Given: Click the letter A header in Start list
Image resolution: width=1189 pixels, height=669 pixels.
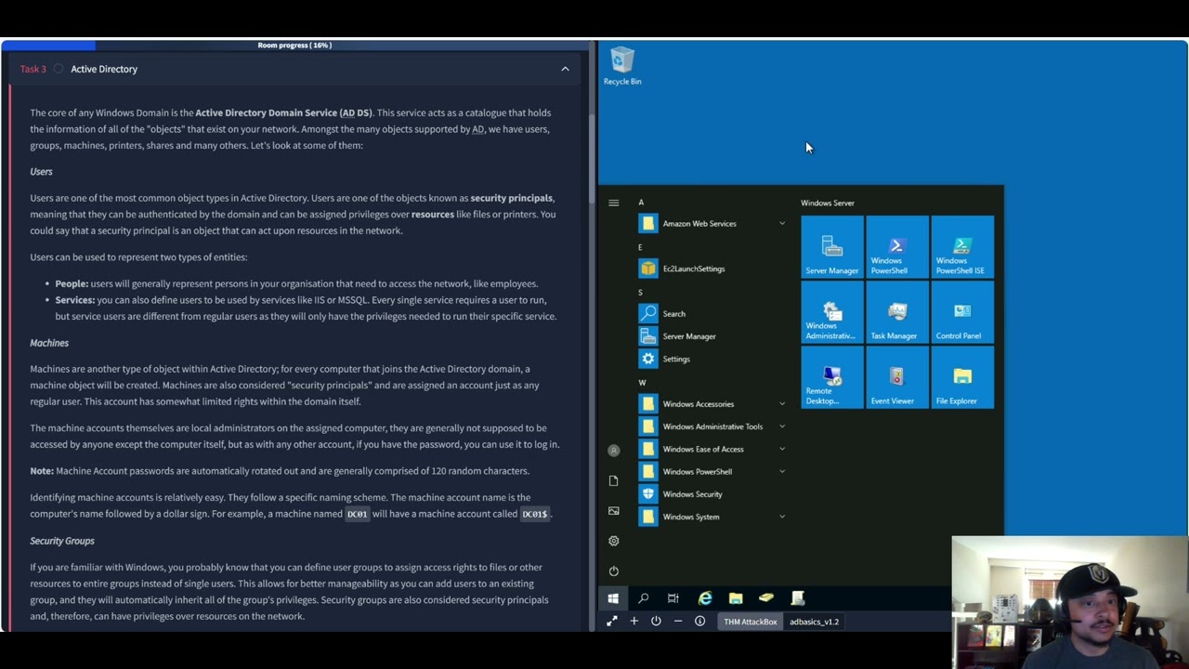Looking at the screenshot, I should [641, 203].
